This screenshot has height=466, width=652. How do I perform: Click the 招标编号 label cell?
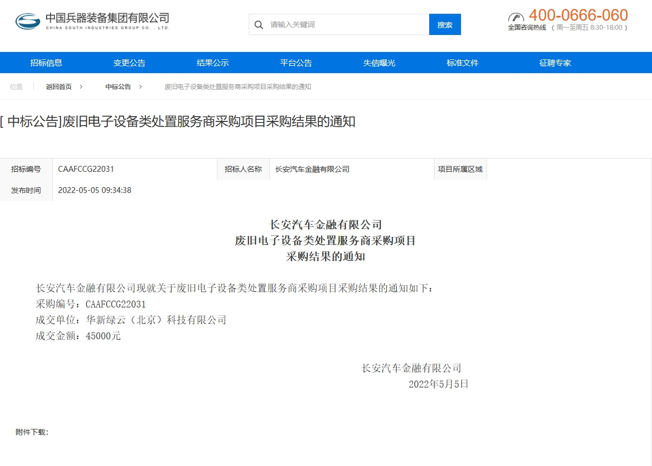point(26,169)
